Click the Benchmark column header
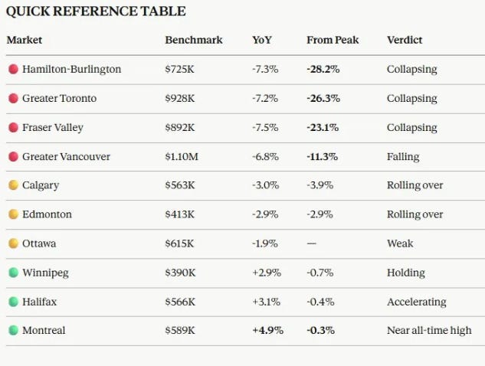Image resolution: width=485 pixels, height=366 pixels. [194, 40]
